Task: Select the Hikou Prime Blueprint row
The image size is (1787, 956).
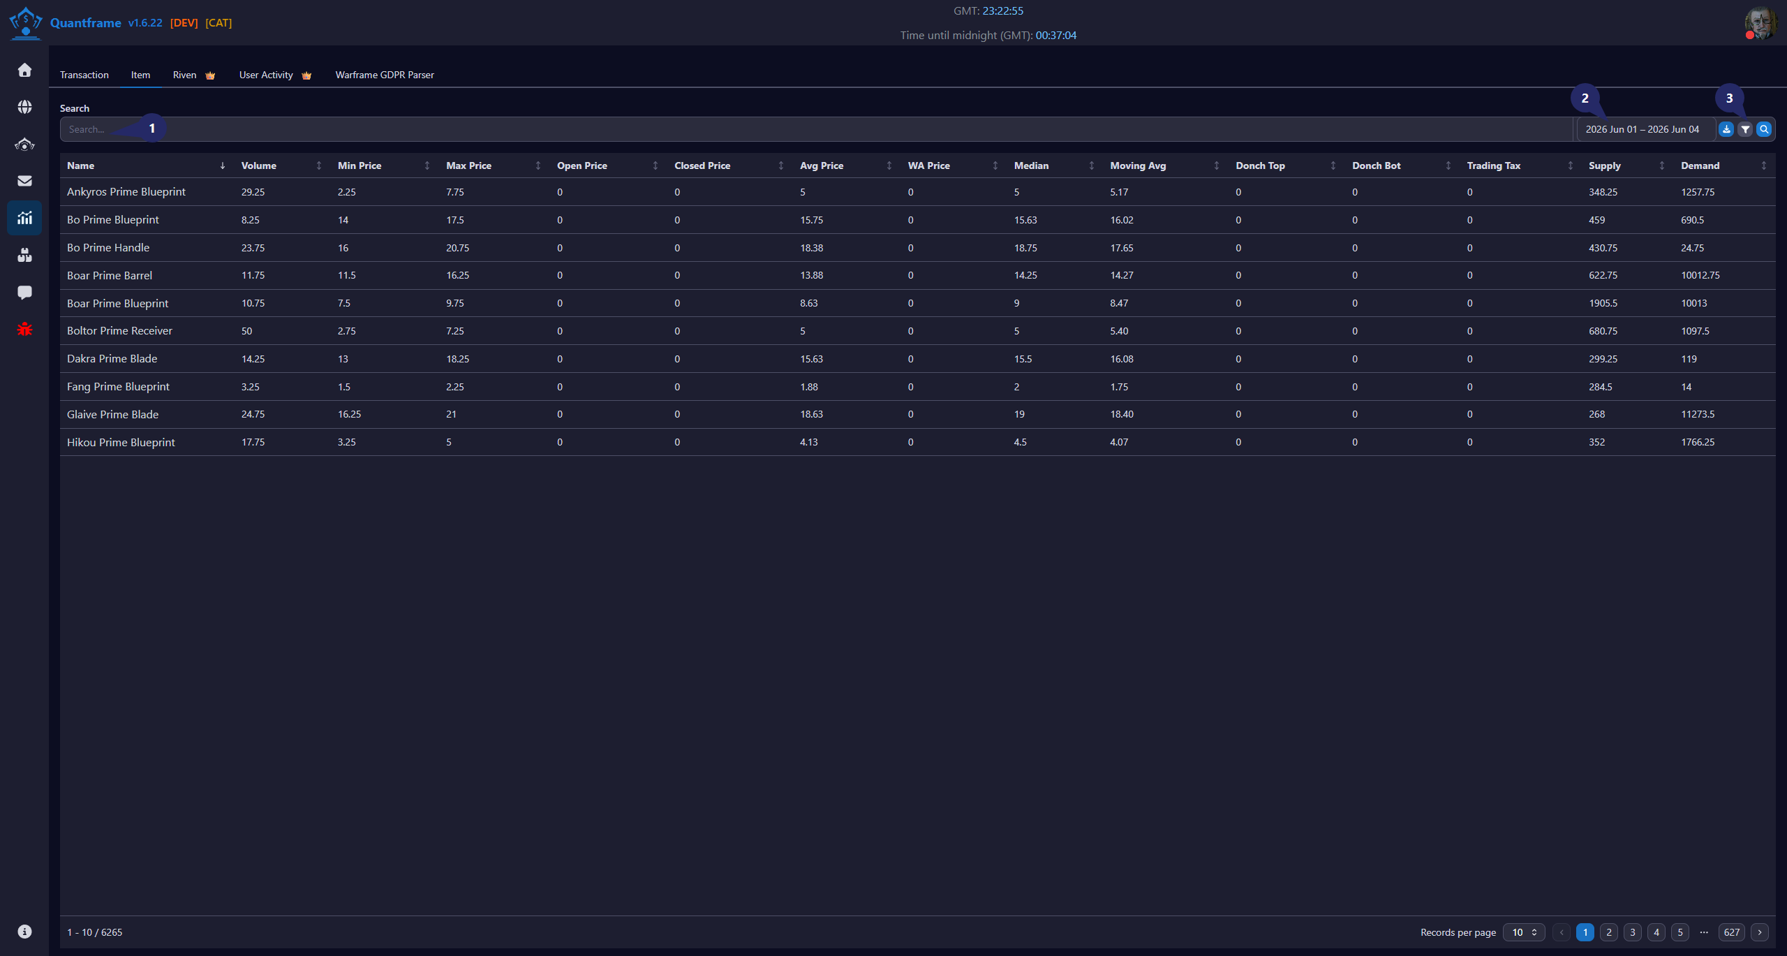Action: [x=917, y=442]
